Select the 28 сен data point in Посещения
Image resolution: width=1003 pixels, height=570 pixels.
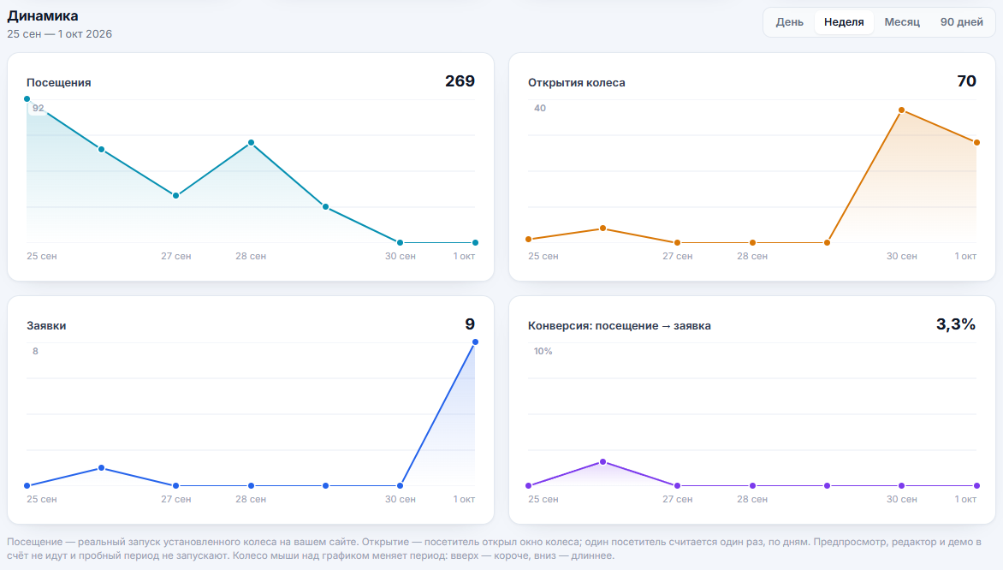pyautogui.click(x=251, y=143)
